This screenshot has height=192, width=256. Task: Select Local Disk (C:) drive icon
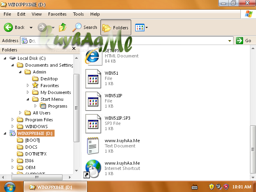click(x=12, y=58)
